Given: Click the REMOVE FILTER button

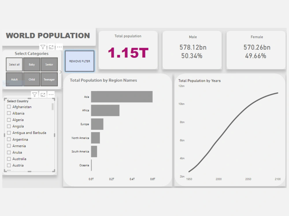Looking at the screenshot, I should coord(79,61).
